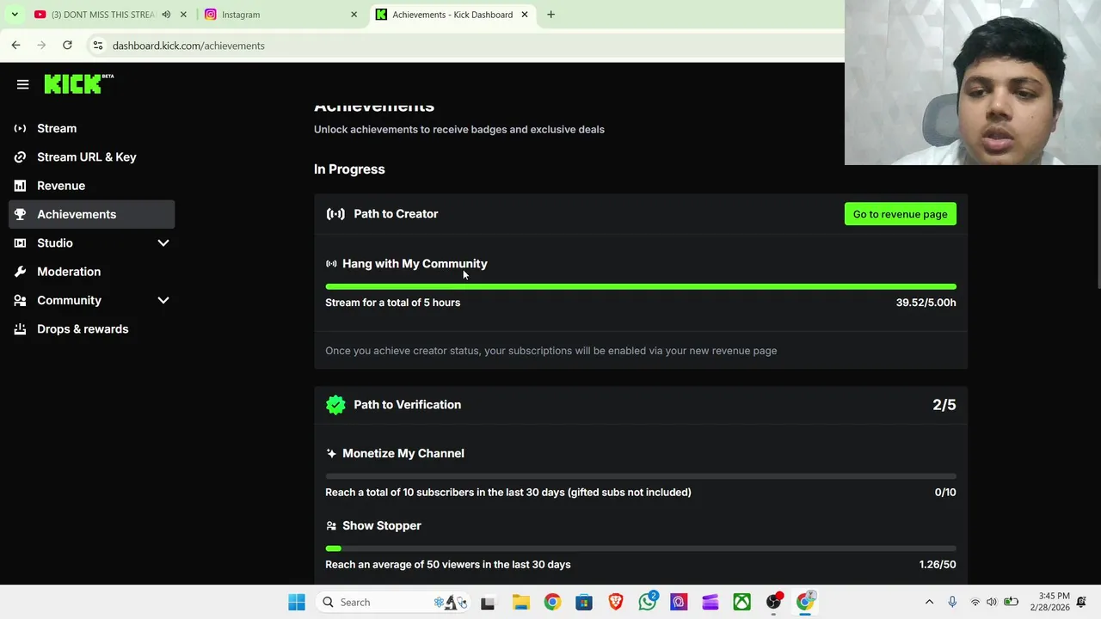This screenshot has height=619, width=1101.
Task: Click the Monetize My Channel progress bar
Action: [641, 476]
